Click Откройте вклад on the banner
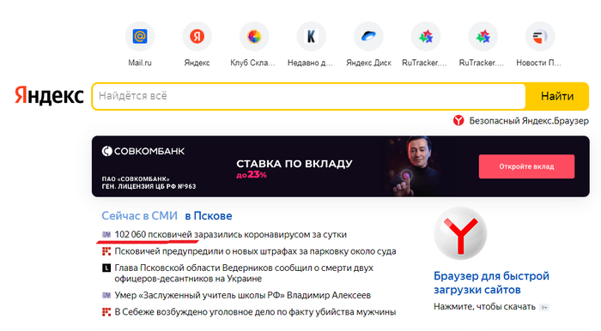This screenshot has height=331, width=601. 526,166
